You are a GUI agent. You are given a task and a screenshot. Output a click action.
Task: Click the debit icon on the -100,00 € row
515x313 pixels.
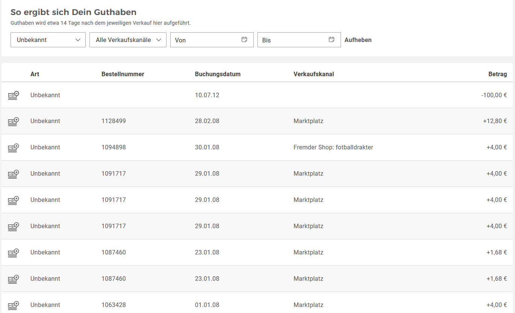[x=14, y=95]
